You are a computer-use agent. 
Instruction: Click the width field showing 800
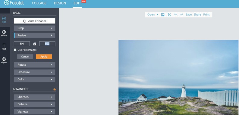point(22,44)
